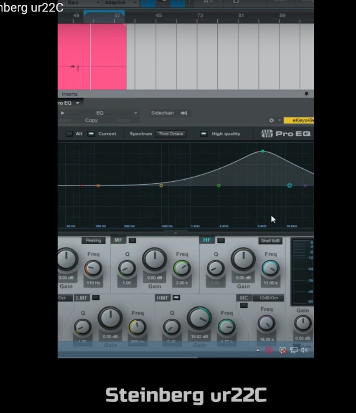356x413 pixels.
Task: Select the pink event clip in the arrangement
Action: [92, 57]
